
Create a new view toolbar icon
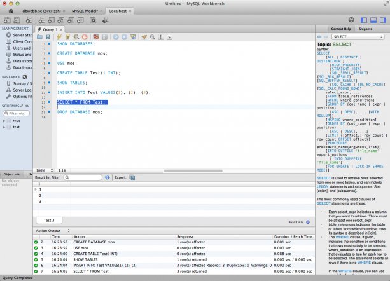click(x=61, y=20)
